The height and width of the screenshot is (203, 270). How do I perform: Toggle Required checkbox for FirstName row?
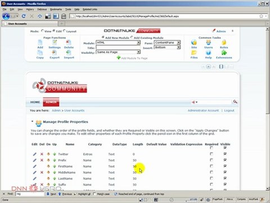coord(211,166)
